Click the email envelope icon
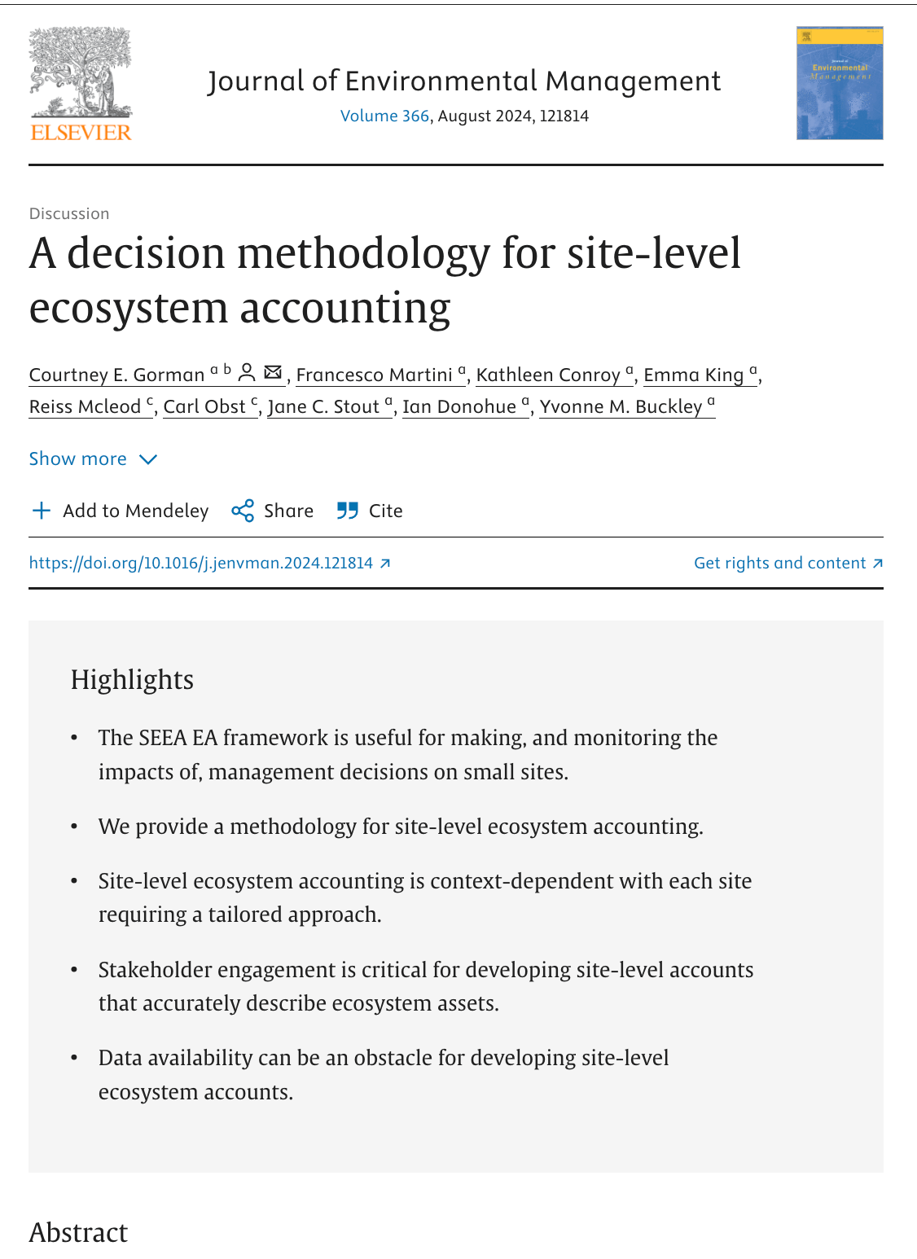917x1259 pixels. pos(272,372)
